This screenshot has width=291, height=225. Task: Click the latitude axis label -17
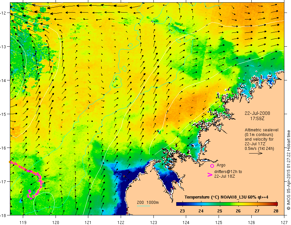tap(4, 181)
